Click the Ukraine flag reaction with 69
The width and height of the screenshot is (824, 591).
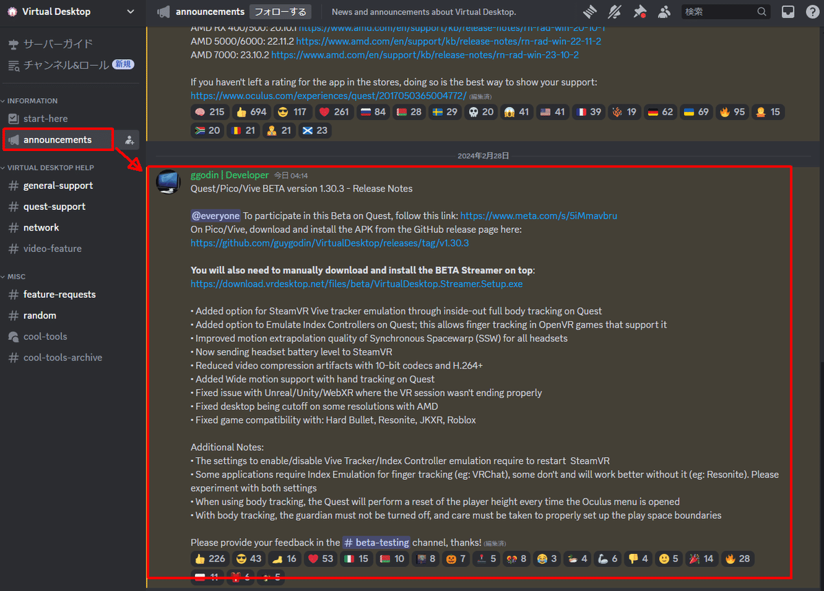click(696, 112)
